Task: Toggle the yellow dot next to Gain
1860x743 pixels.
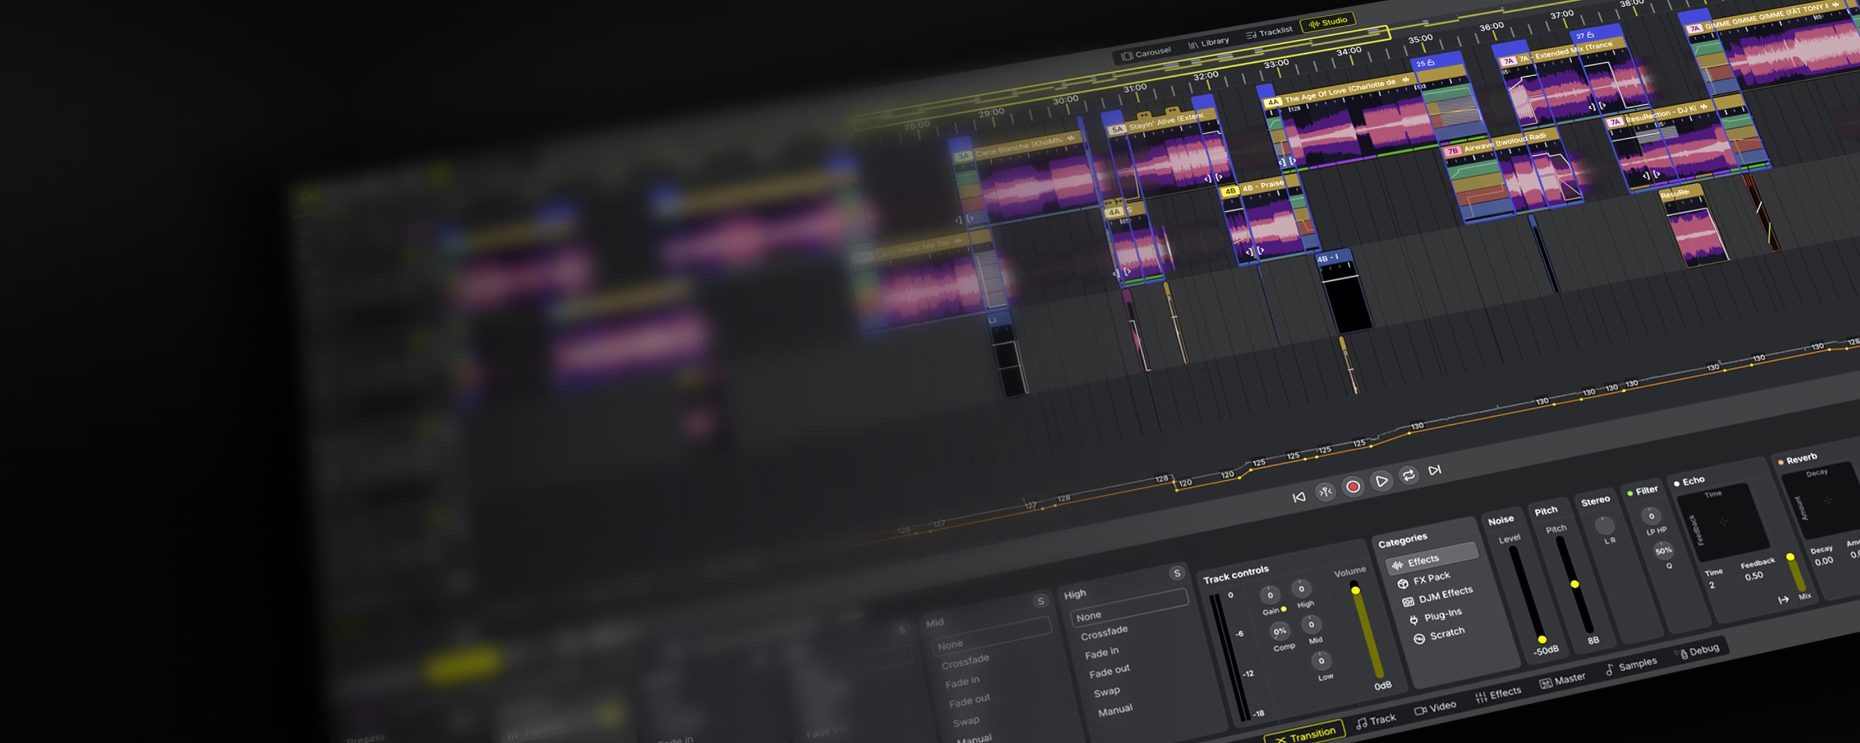Action: (x=1283, y=610)
